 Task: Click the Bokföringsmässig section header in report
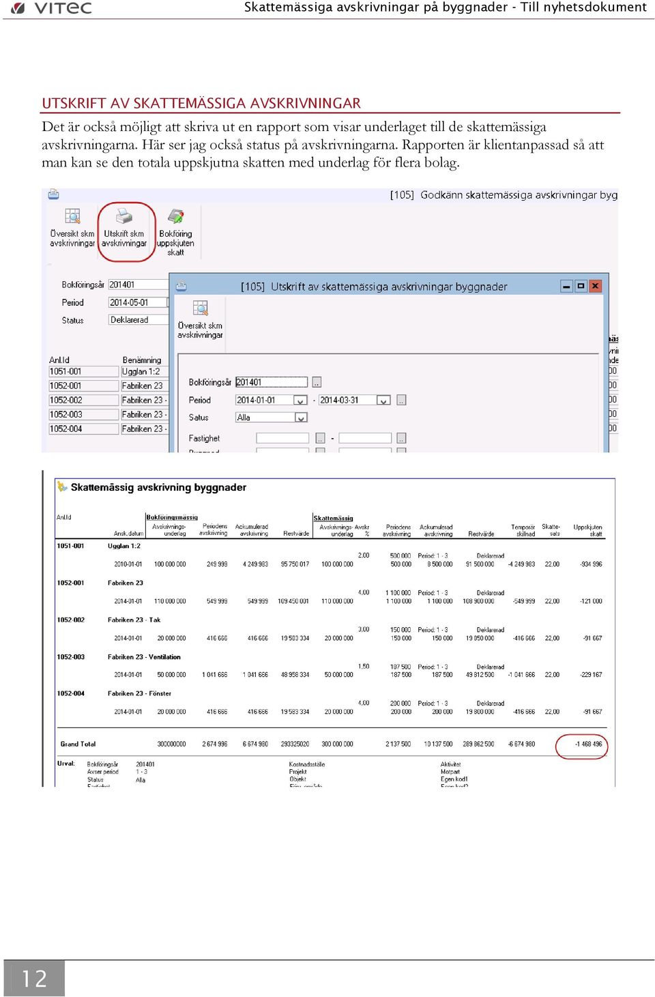click(172, 517)
